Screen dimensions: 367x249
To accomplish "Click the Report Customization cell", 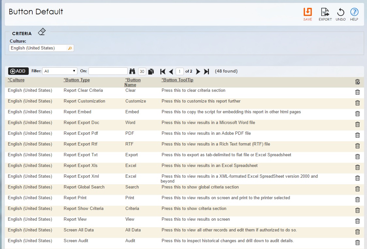I will point(84,101).
